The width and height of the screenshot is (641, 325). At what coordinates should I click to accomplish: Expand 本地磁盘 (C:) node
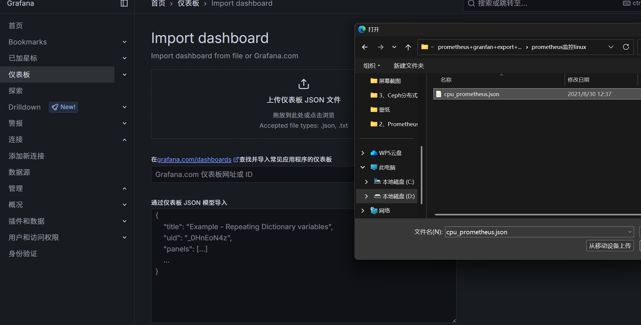coord(366,182)
